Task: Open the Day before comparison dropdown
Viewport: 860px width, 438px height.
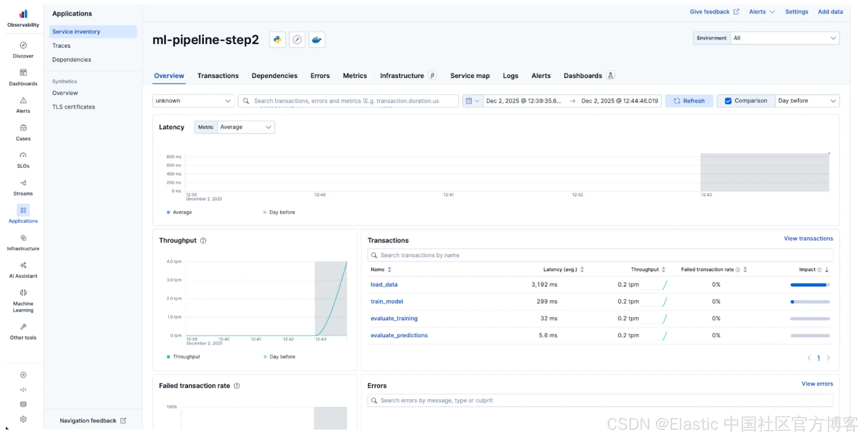Action: tap(806, 101)
